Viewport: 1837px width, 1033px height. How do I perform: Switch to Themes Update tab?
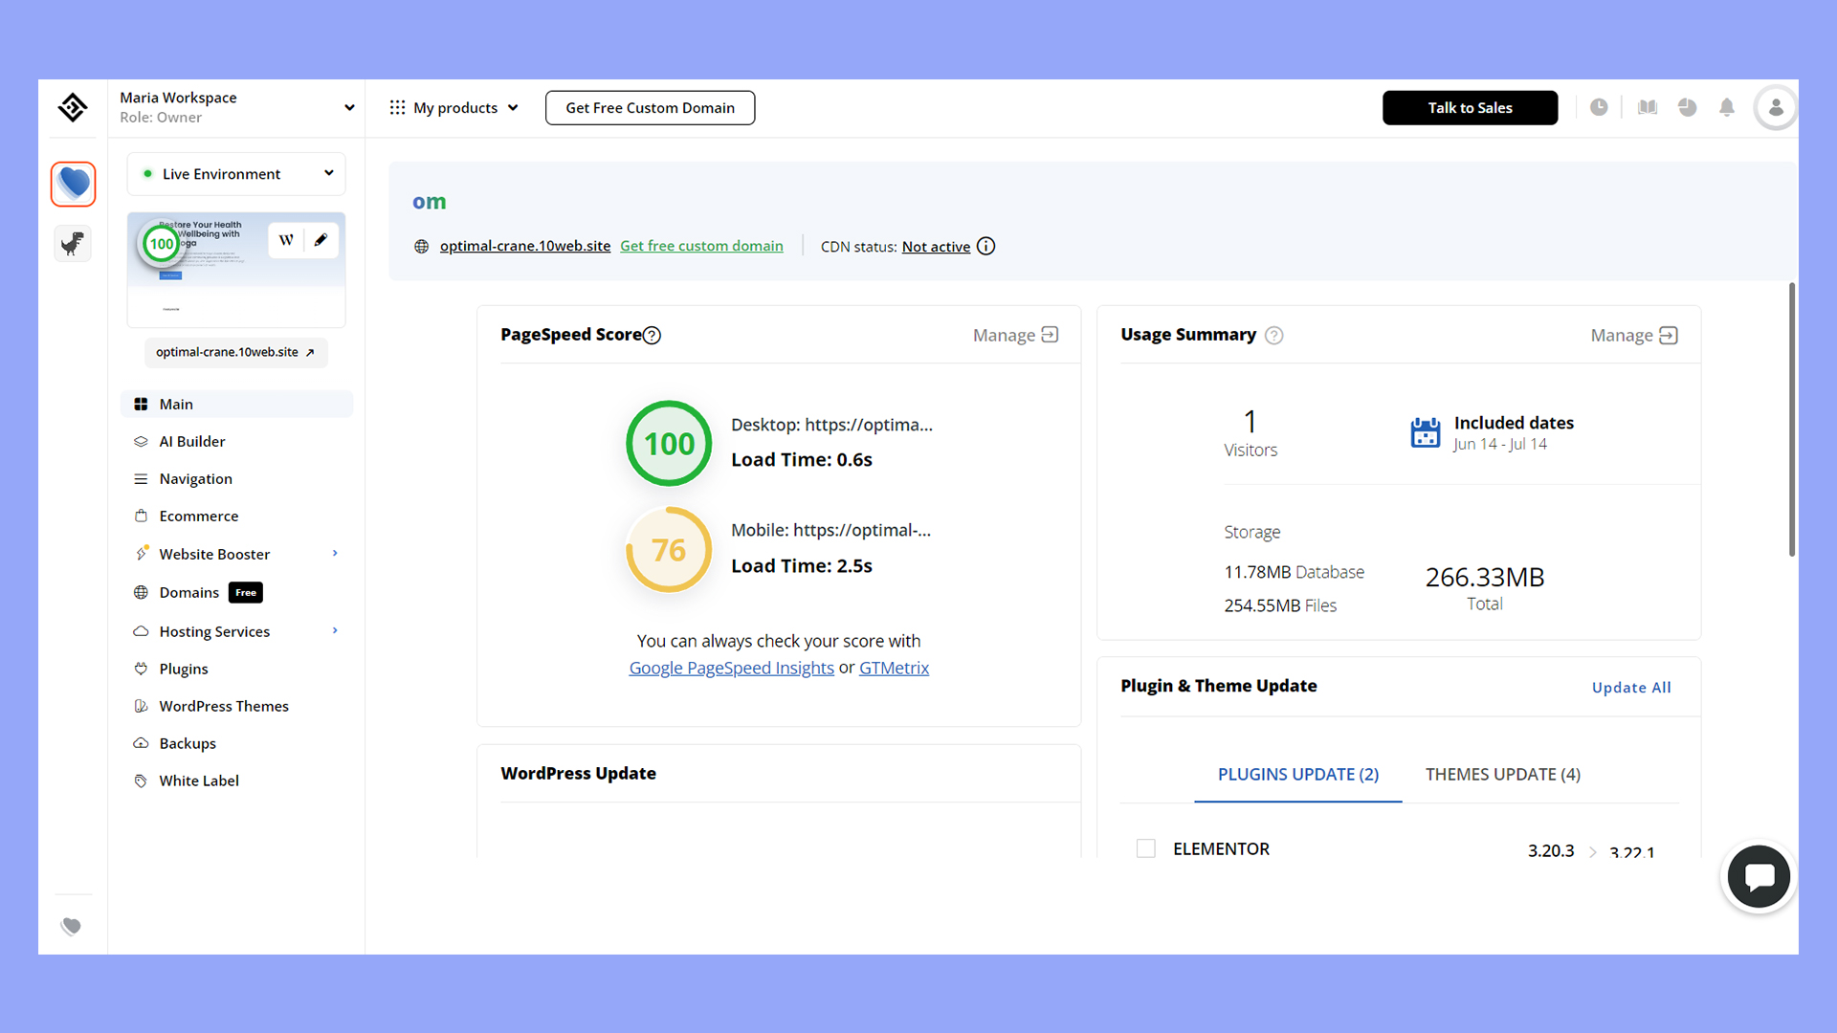(1502, 775)
